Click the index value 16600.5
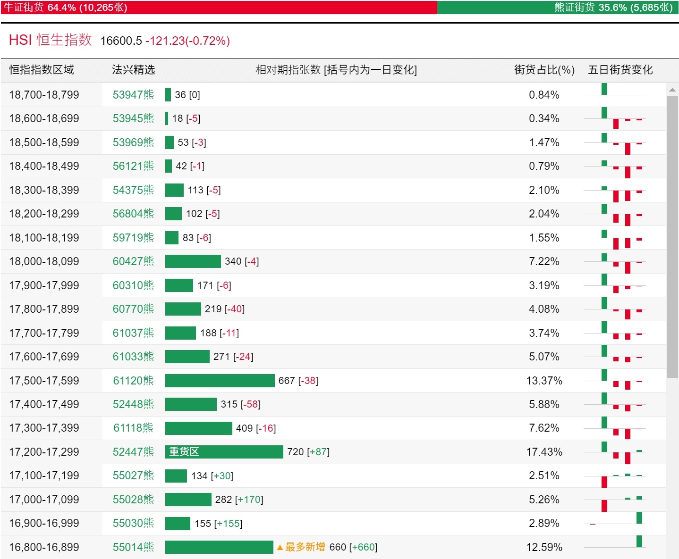679x559 pixels. coord(121,41)
